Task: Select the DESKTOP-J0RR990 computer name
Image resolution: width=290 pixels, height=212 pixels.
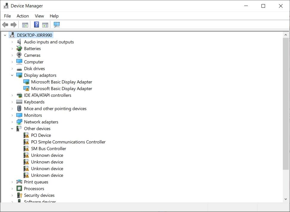Action: click(34, 35)
